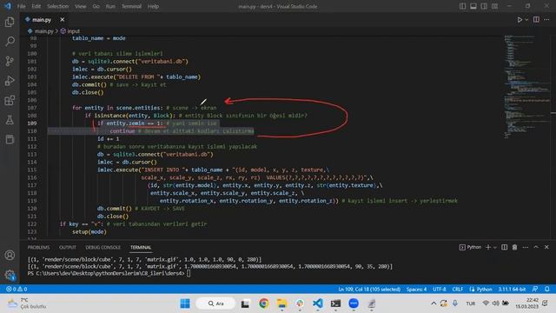
Task: Open the View menu
Action: coord(81,6)
